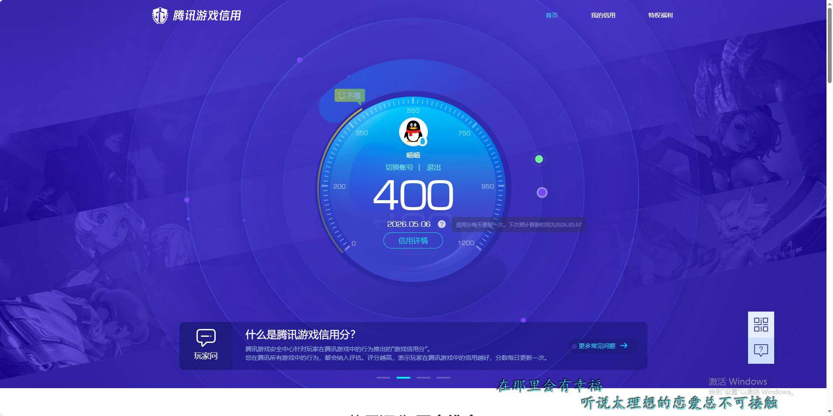The width and height of the screenshot is (833, 416).
Task: Open the 信用详情 credit details button
Action: 413,241
